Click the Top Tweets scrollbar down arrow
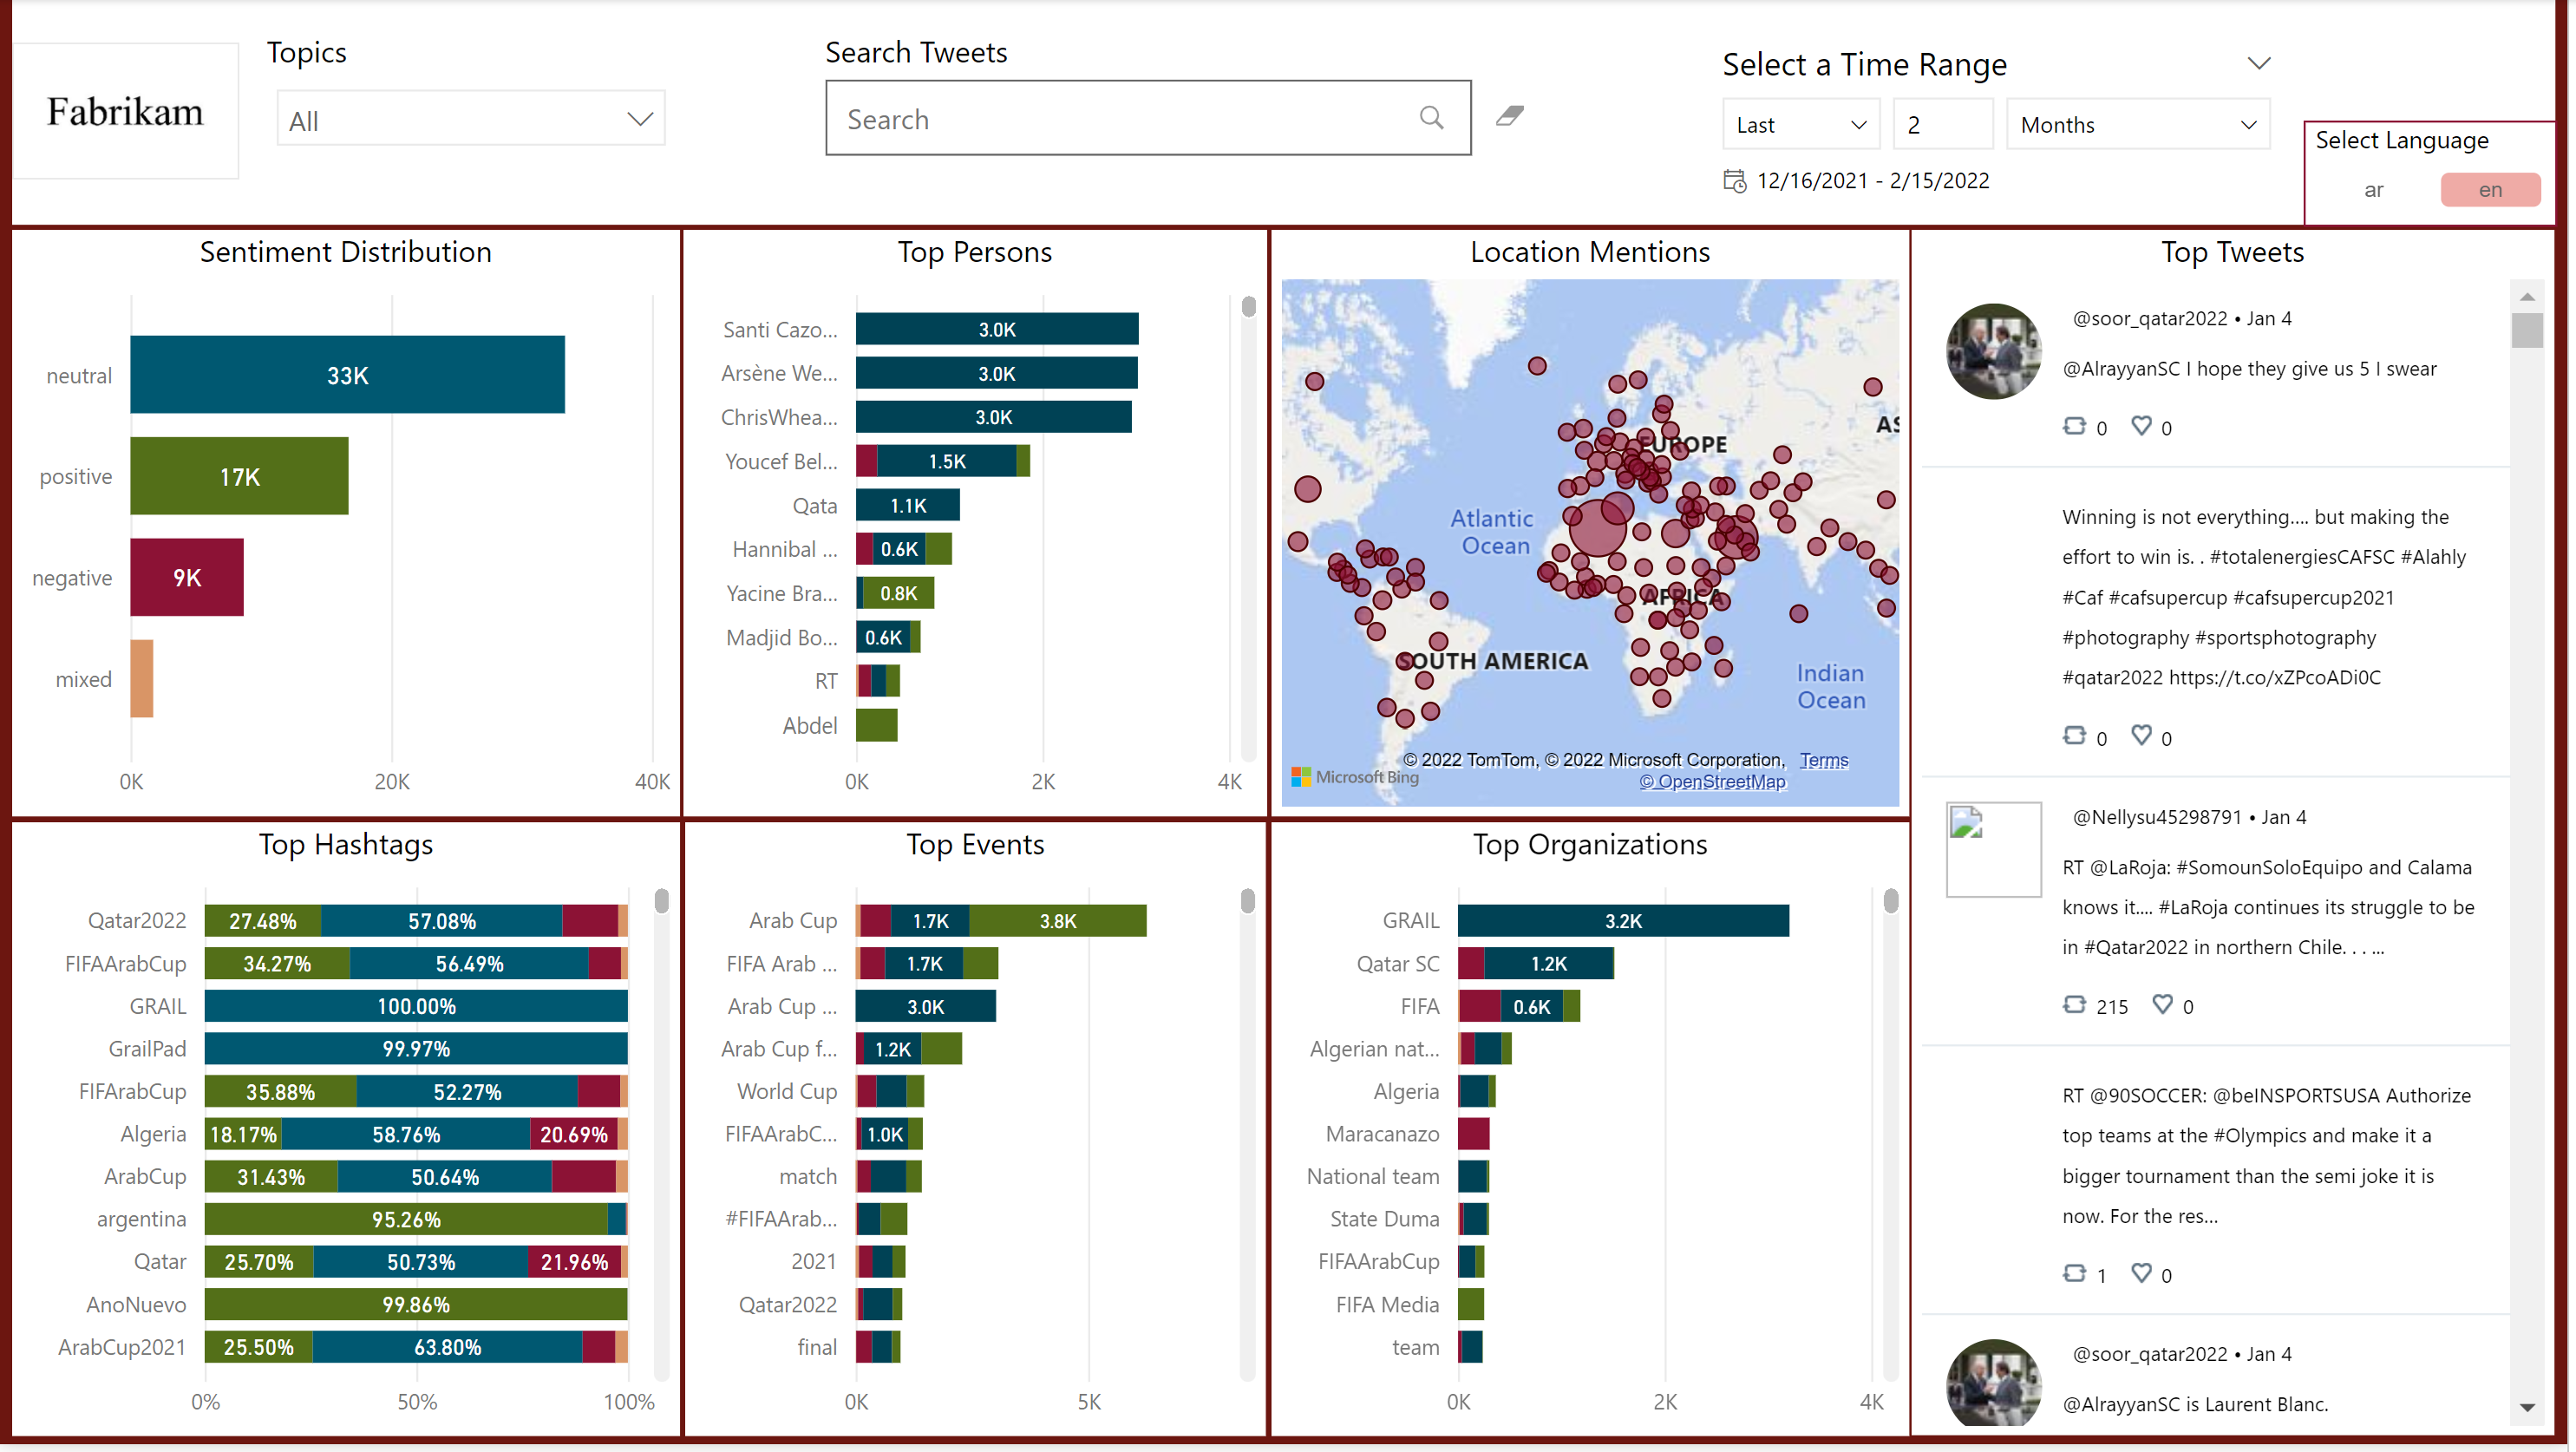Viewport: 2576px width, 1452px height. coord(2527,1407)
